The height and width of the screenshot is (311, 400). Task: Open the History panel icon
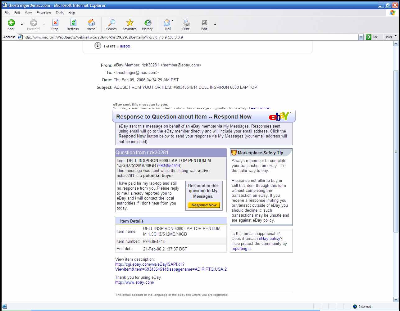148,23
